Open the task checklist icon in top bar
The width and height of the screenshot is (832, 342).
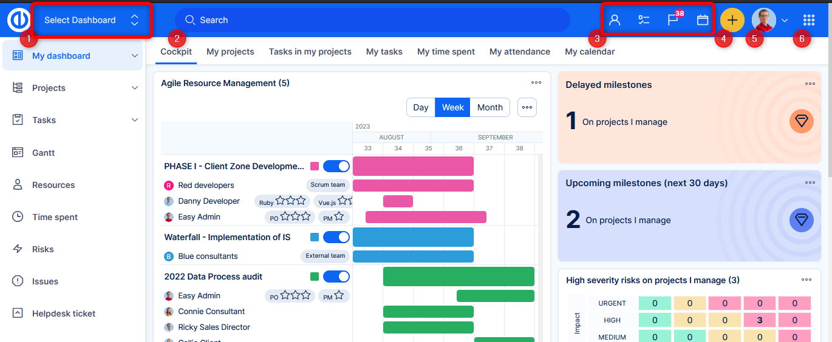[644, 20]
